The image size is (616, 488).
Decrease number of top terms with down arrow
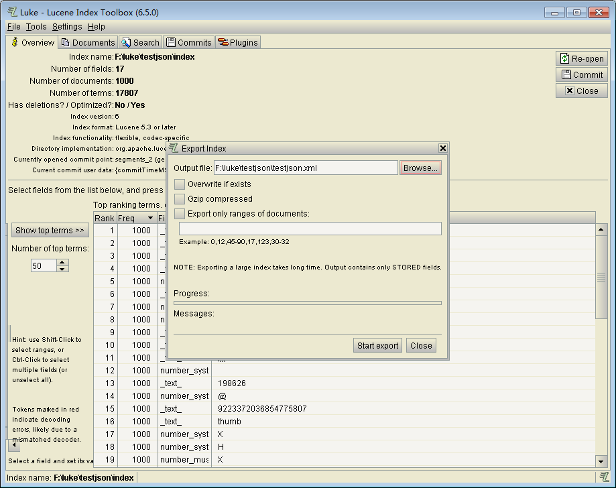point(62,269)
